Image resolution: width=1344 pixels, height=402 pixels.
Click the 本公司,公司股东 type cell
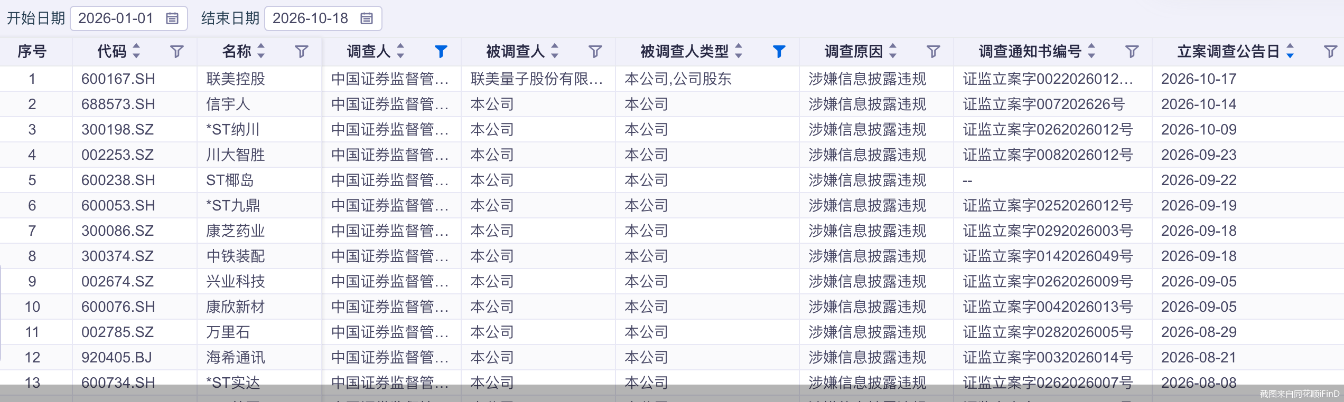(x=678, y=79)
